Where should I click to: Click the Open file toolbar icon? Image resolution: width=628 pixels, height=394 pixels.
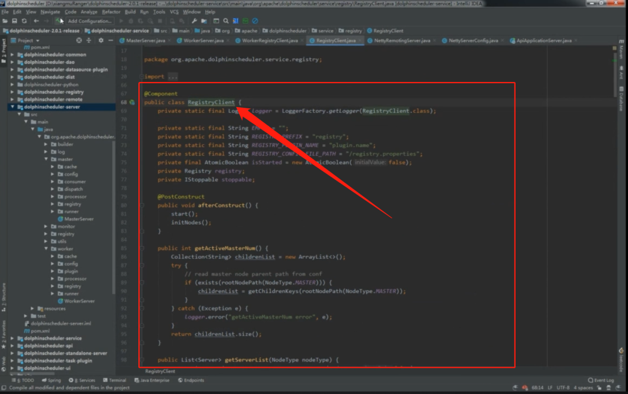tap(5, 21)
